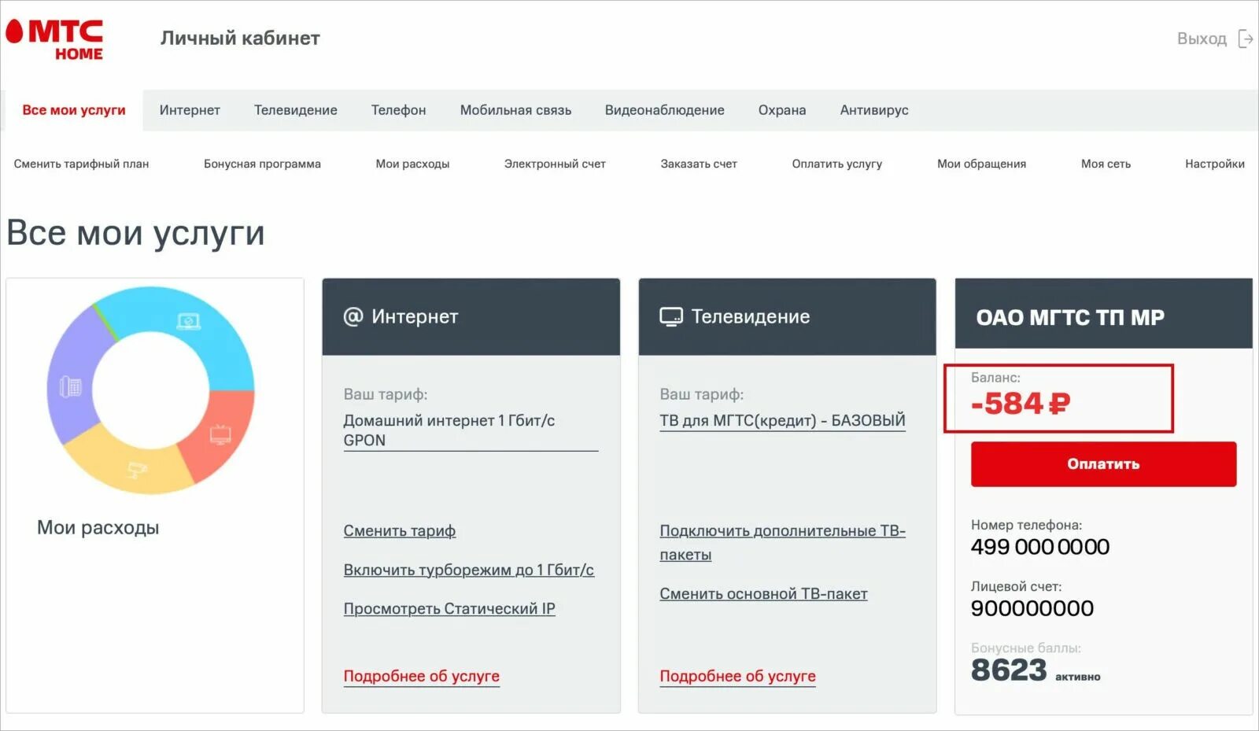Click the Все мои услуги page heading

point(135,232)
